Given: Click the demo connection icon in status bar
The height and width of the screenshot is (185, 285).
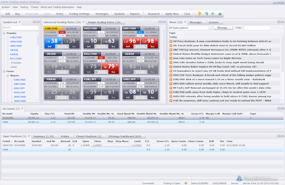Looking at the screenshot, I should [x=186, y=183].
